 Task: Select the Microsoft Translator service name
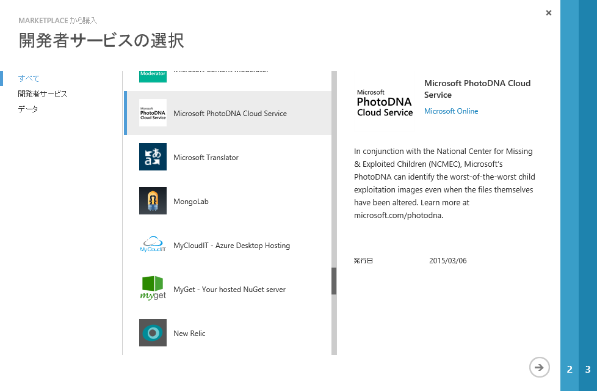(206, 158)
